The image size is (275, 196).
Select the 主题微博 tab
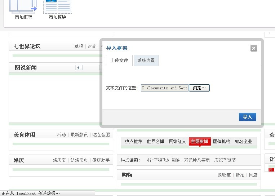point(200,142)
